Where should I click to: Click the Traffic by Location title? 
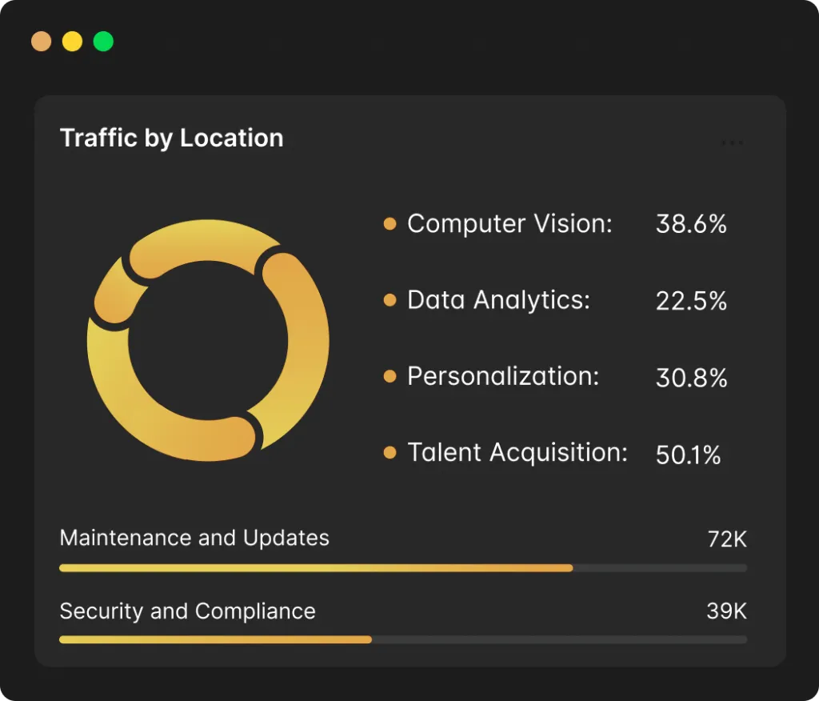click(172, 138)
